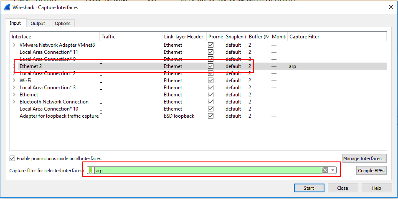
Task: Click the green bookmark icon in capture filter
Action: 91,170
